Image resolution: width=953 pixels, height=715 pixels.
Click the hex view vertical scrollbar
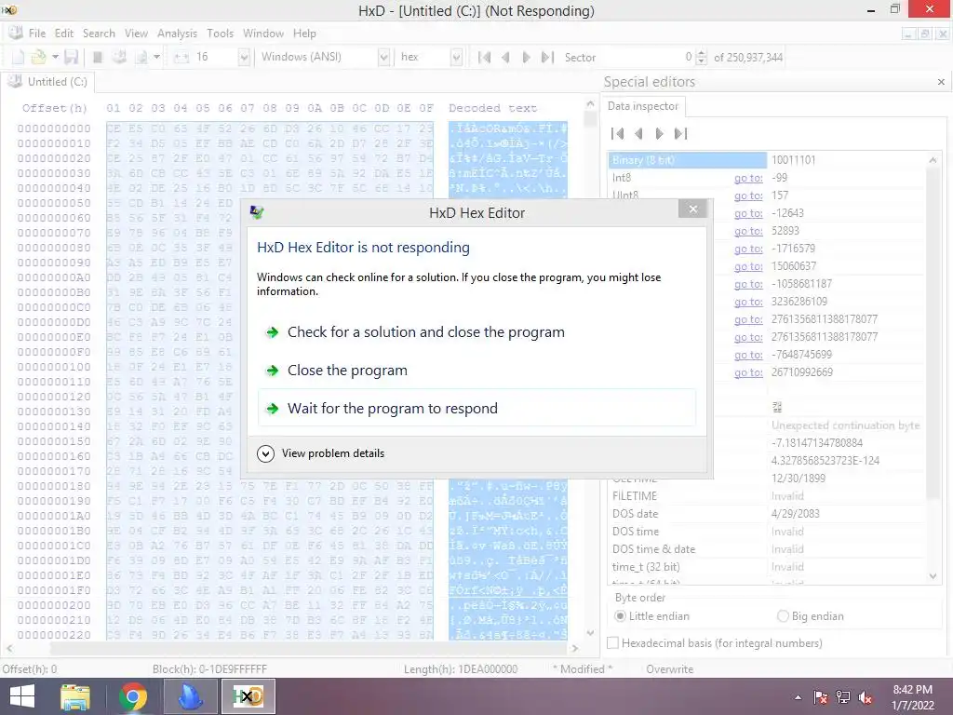coord(590,369)
